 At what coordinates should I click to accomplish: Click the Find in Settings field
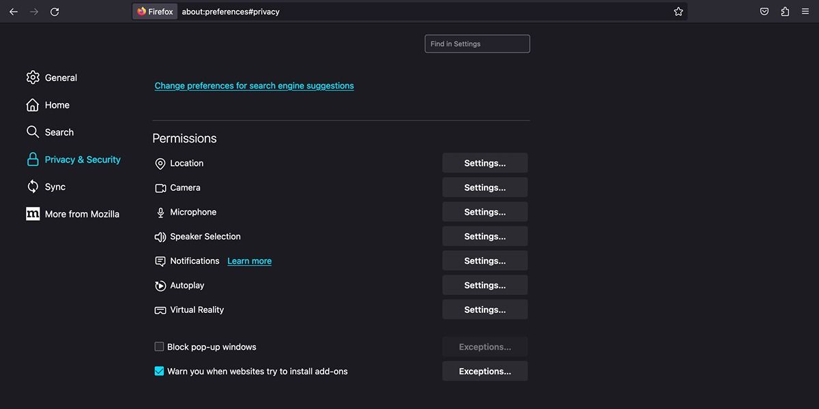[x=477, y=44]
